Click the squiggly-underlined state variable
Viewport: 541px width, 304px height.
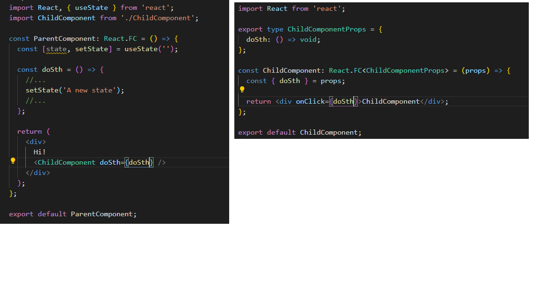click(x=56, y=49)
